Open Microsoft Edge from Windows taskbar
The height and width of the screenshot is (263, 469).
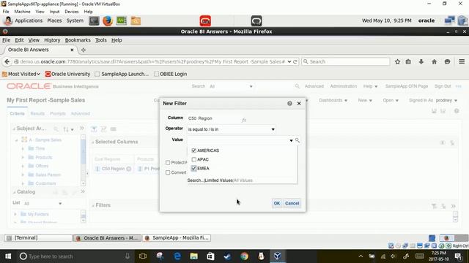(177, 256)
